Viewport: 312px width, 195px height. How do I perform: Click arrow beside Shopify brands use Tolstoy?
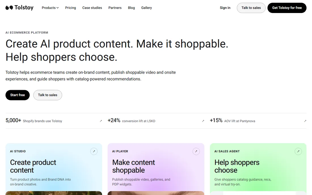101,121
